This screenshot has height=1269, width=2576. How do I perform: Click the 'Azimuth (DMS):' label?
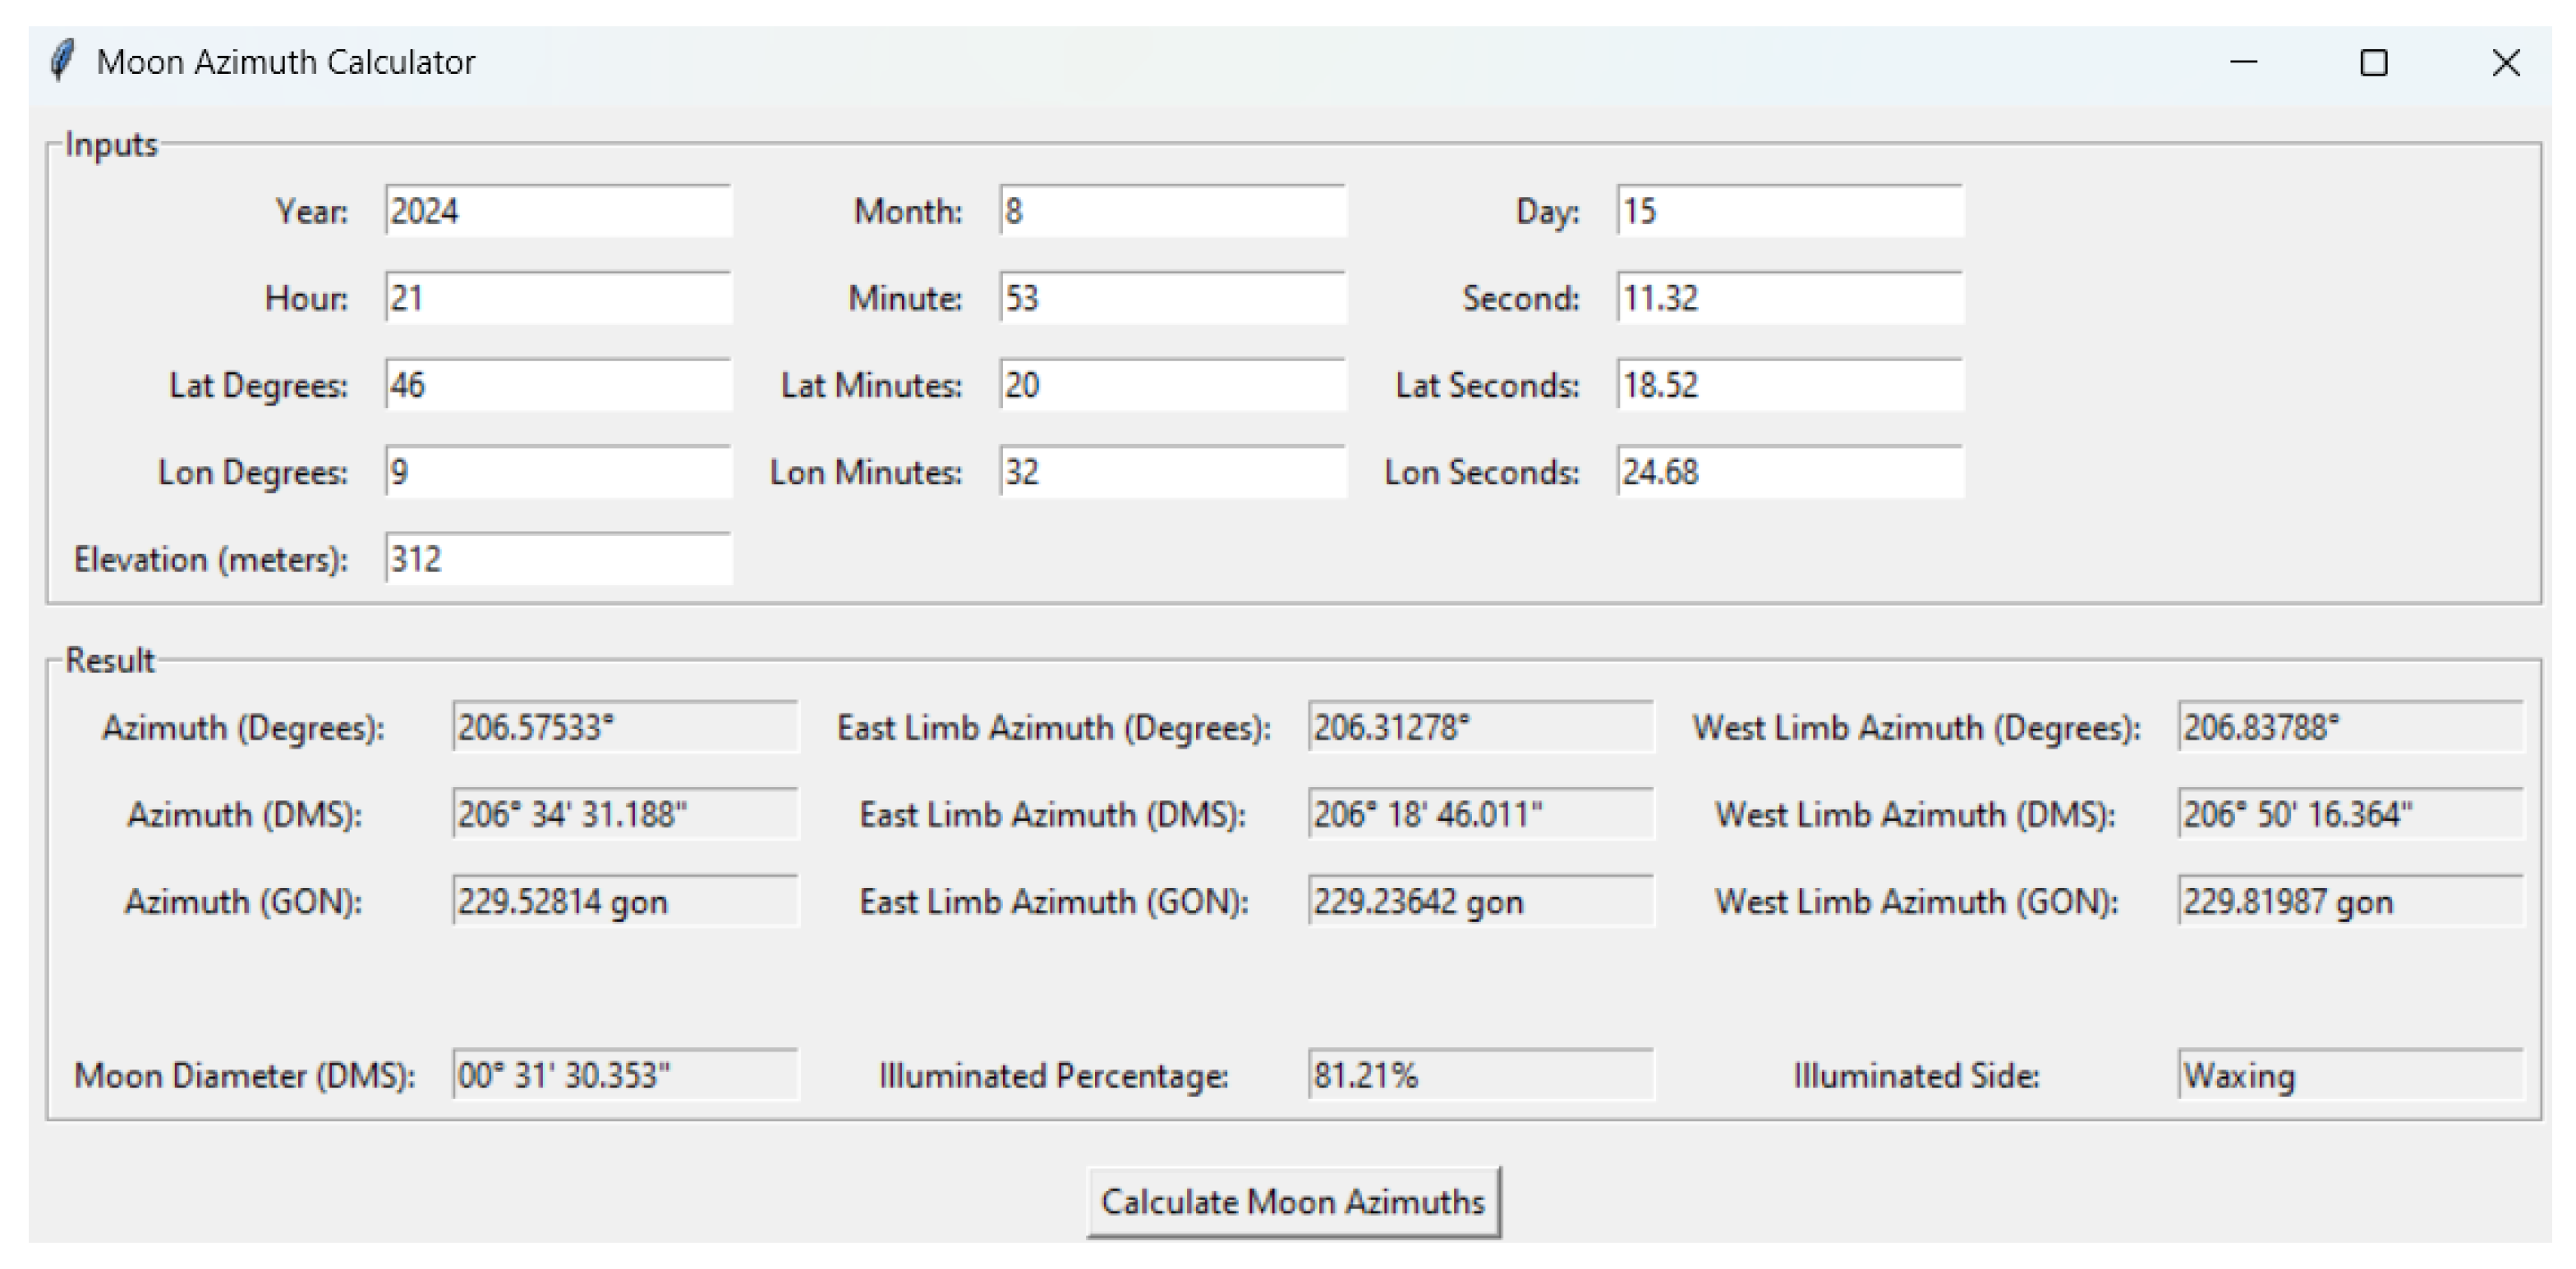point(244,814)
